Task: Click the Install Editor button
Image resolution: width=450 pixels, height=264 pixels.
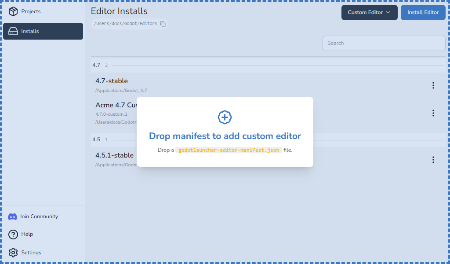Action: click(x=423, y=12)
